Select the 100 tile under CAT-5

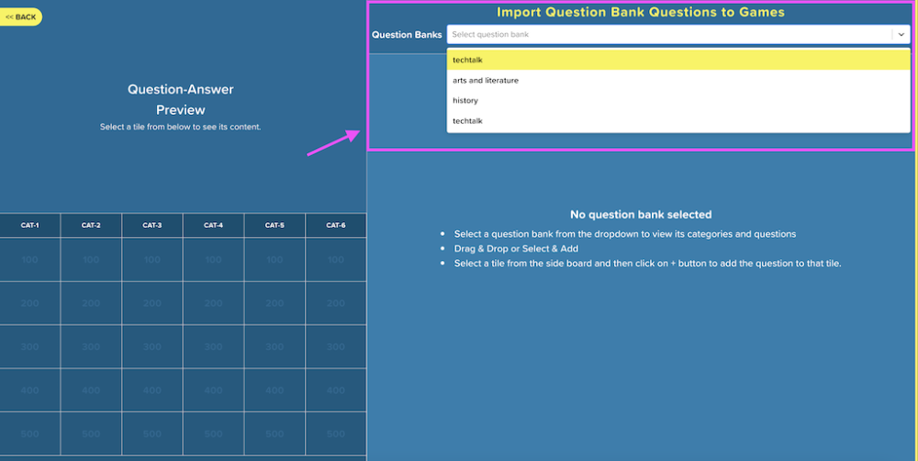[x=274, y=260]
